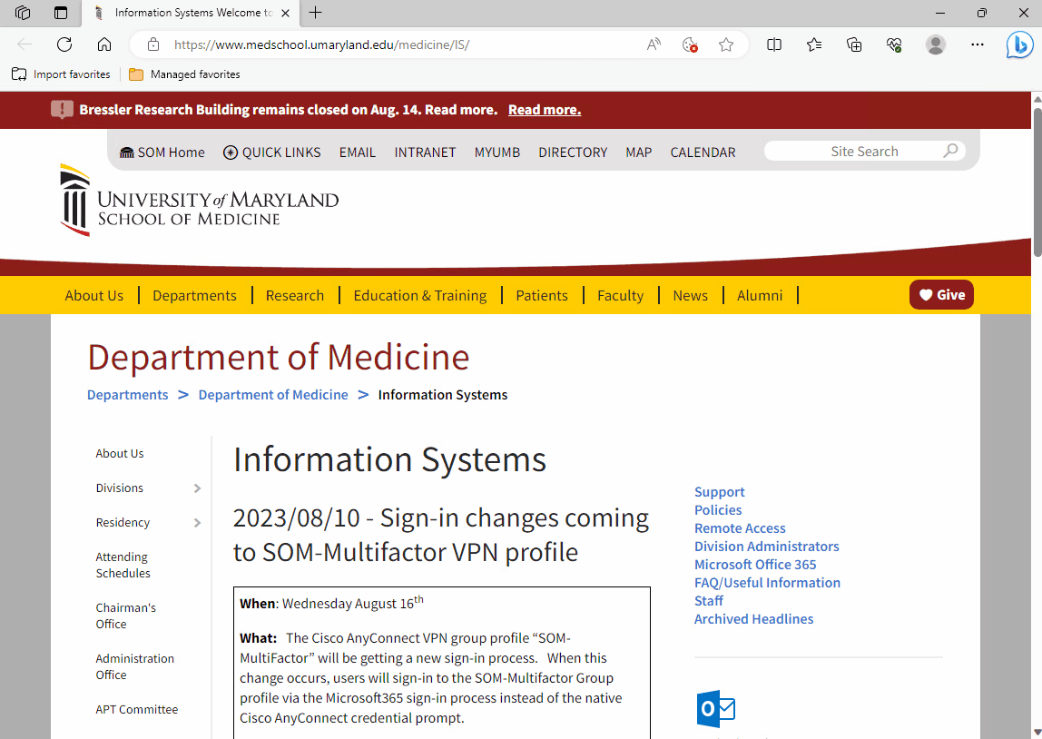Open Edge Collections icon
The image size is (1042, 739).
854,44
